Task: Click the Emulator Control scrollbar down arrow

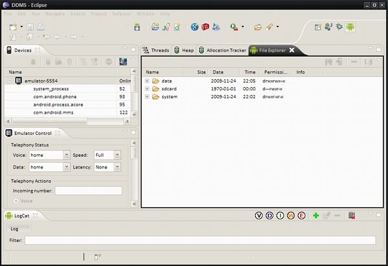Action: (134, 204)
